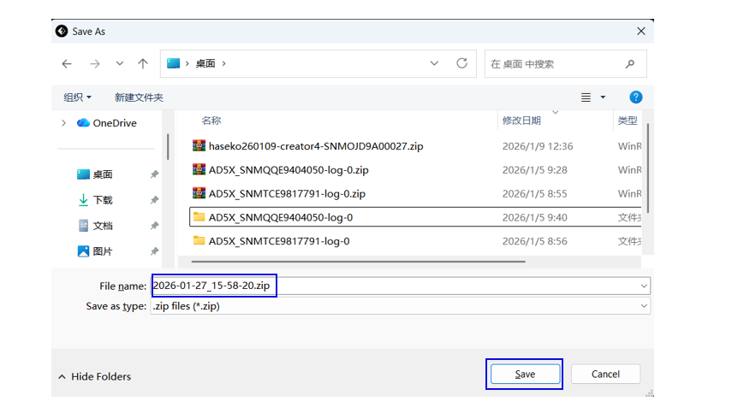Expand the address bar history dropdown
732x407 pixels.
coord(435,64)
